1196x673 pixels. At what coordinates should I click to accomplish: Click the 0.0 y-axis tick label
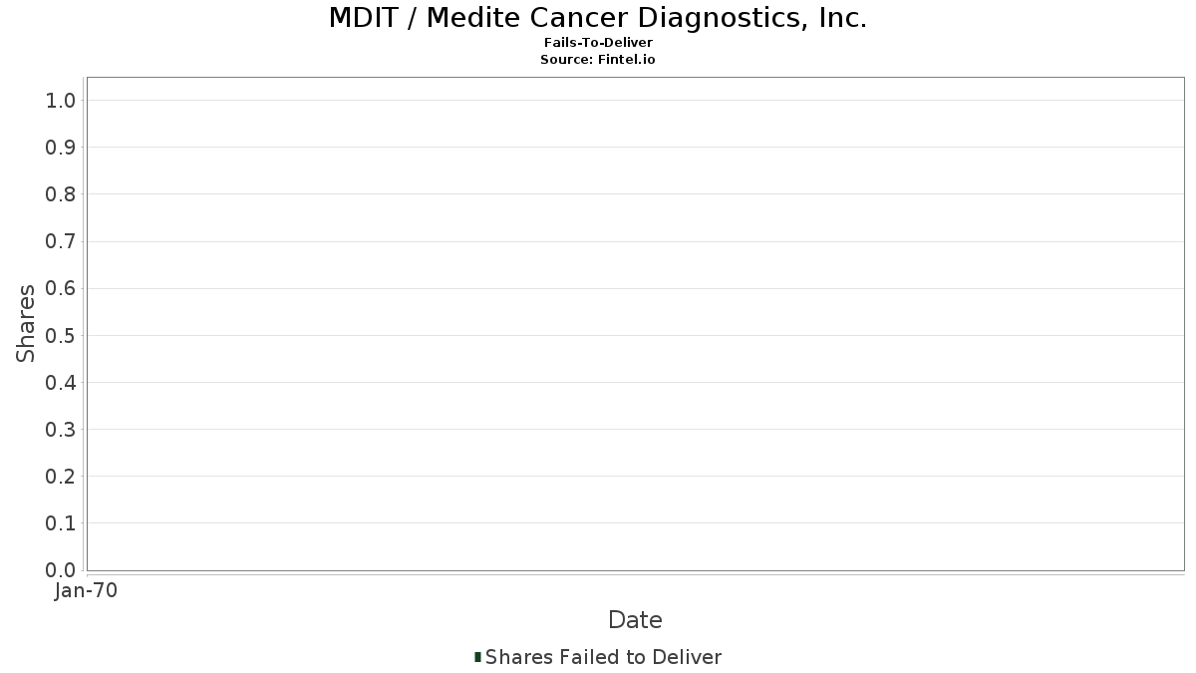[61, 569]
